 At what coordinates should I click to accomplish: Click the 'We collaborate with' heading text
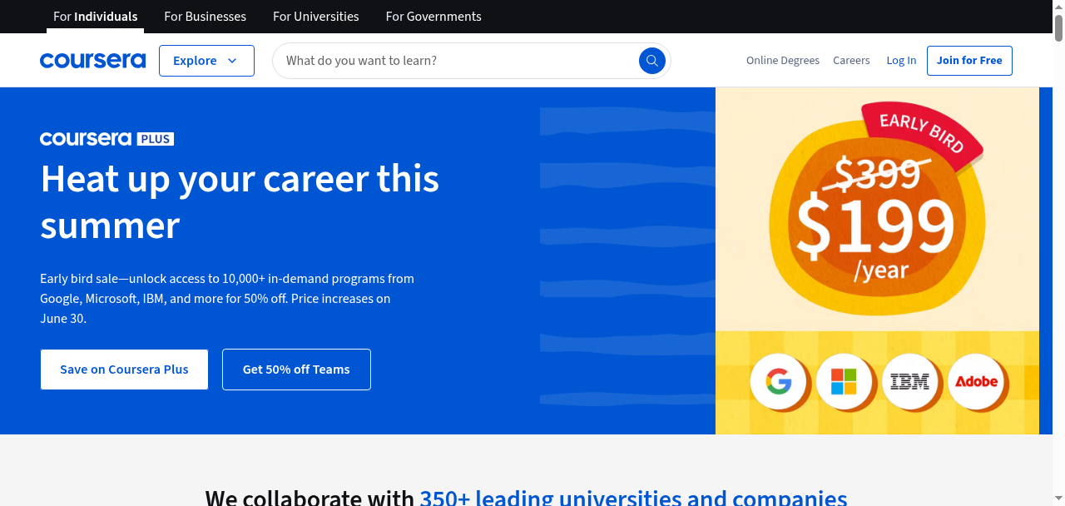[310, 498]
